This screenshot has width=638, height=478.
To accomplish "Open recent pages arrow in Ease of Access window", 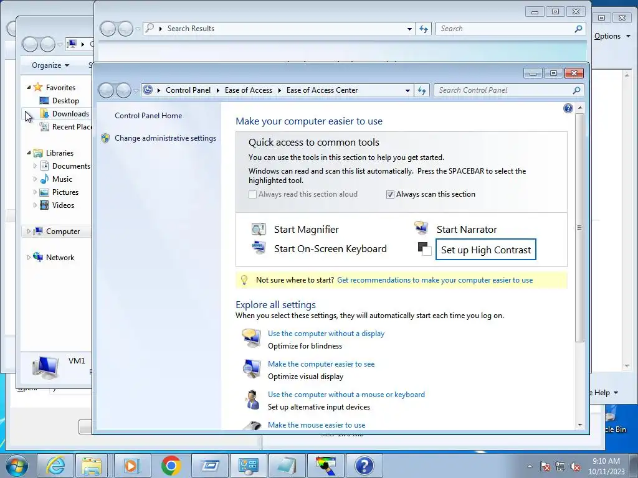I will pyautogui.click(x=136, y=91).
